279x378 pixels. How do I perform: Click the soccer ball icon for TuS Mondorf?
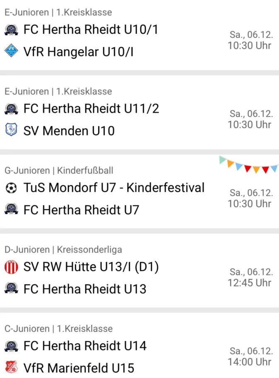(x=11, y=188)
